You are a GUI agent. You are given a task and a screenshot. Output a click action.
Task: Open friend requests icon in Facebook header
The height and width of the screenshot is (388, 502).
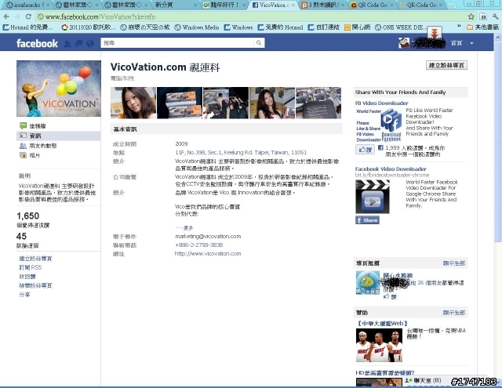(67, 43)
